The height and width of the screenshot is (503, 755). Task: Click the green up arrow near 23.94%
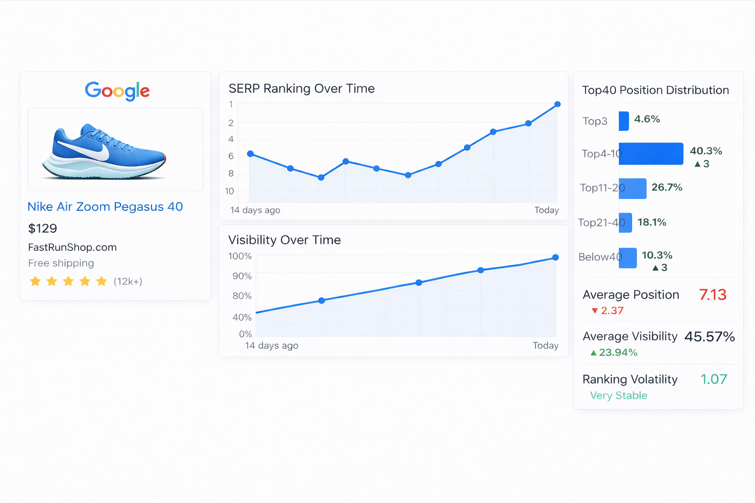click(593, 353)
